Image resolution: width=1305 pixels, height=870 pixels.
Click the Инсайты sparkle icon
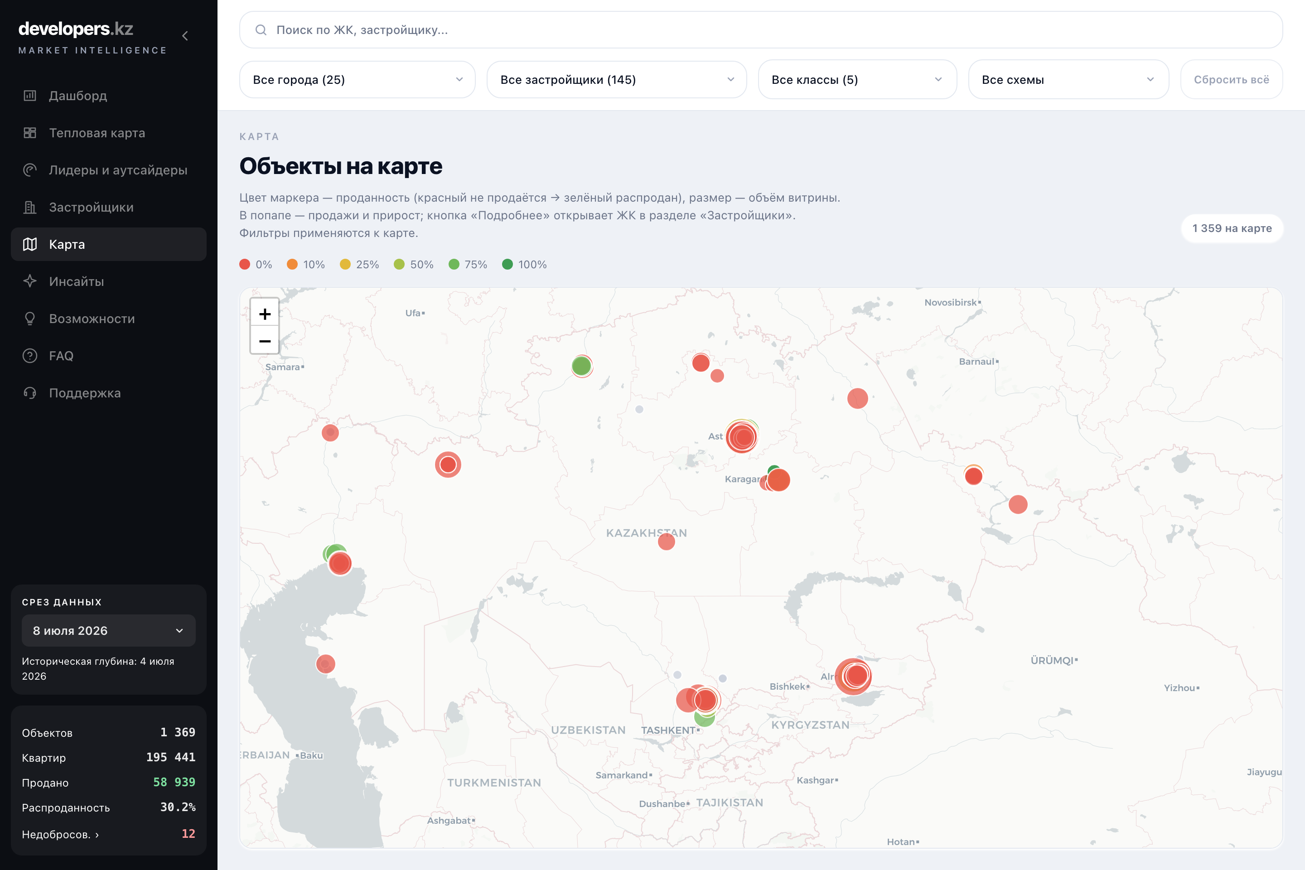(30, 281)
